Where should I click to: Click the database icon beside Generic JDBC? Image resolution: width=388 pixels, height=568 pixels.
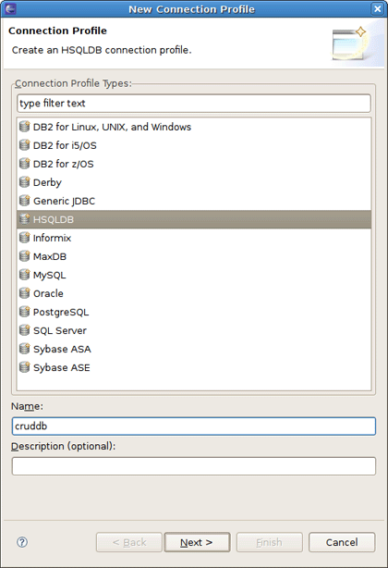[x=24, y=201]
